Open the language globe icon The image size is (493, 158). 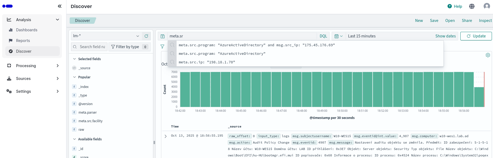pos(472,6)
